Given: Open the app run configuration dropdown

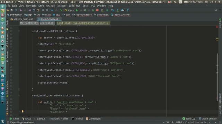Looking at the screenshot, I should 69,10.
